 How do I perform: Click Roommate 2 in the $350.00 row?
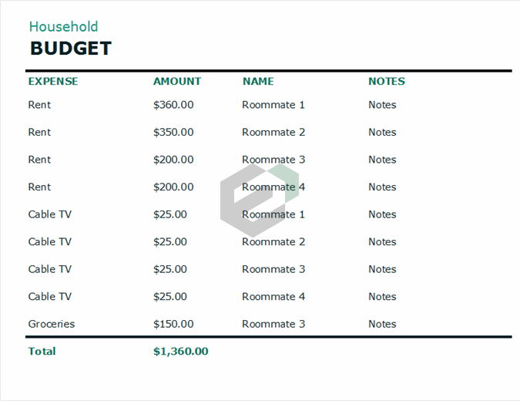pos(273,132)
